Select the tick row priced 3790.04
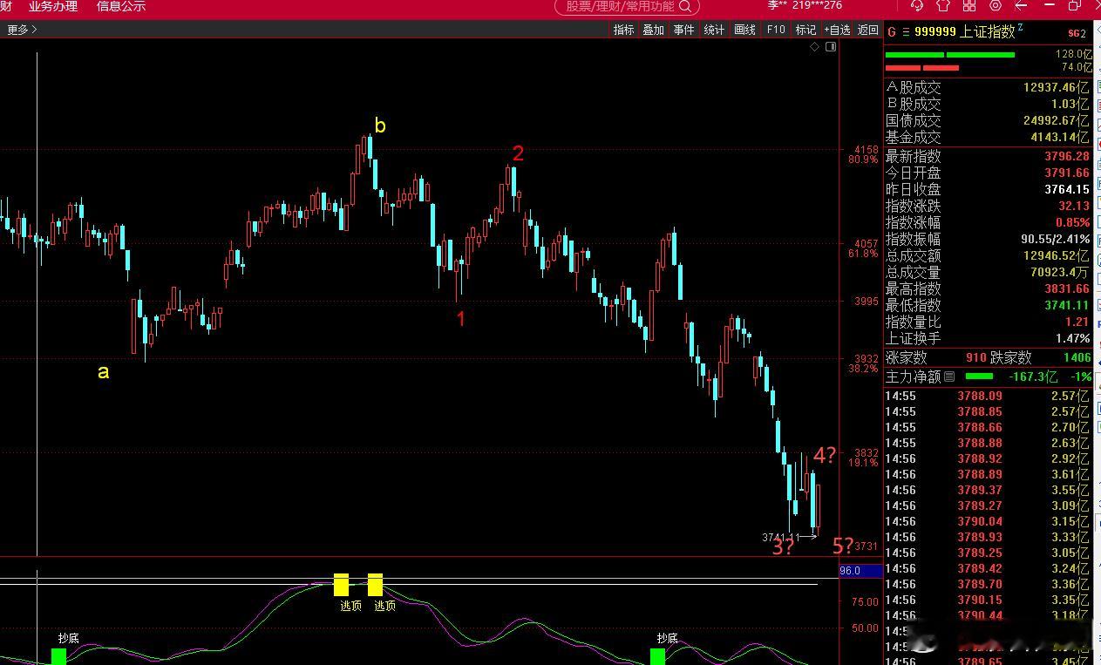Image resolution: width=1101 pixels, height=665 pixels. pyautogui.click(x=987, y=521)
